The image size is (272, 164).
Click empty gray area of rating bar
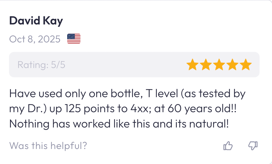124,65
